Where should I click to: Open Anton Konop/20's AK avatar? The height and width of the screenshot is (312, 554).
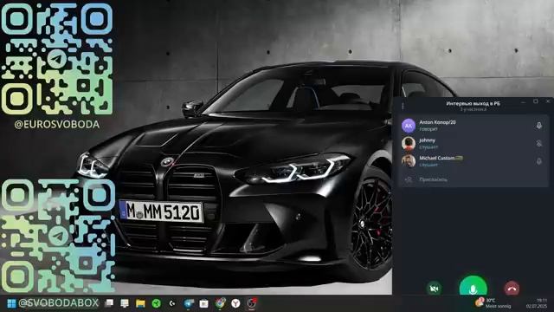409,126
